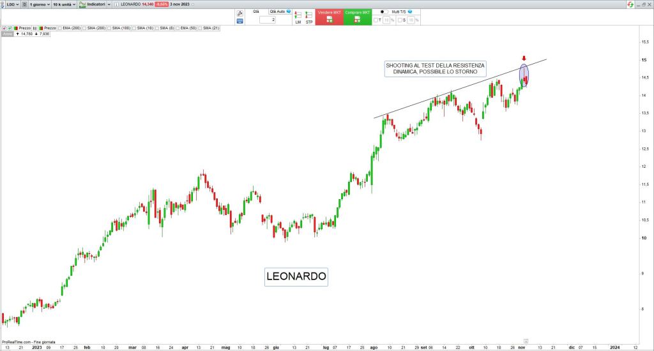Click the list icon before second Prezzo
654x351 pixels.
coord(35,28)
